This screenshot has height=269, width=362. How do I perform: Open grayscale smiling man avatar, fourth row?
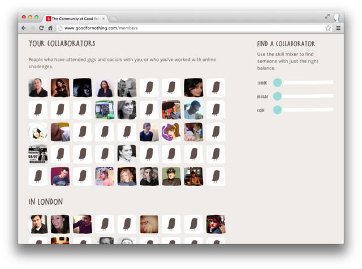(127, 154)
